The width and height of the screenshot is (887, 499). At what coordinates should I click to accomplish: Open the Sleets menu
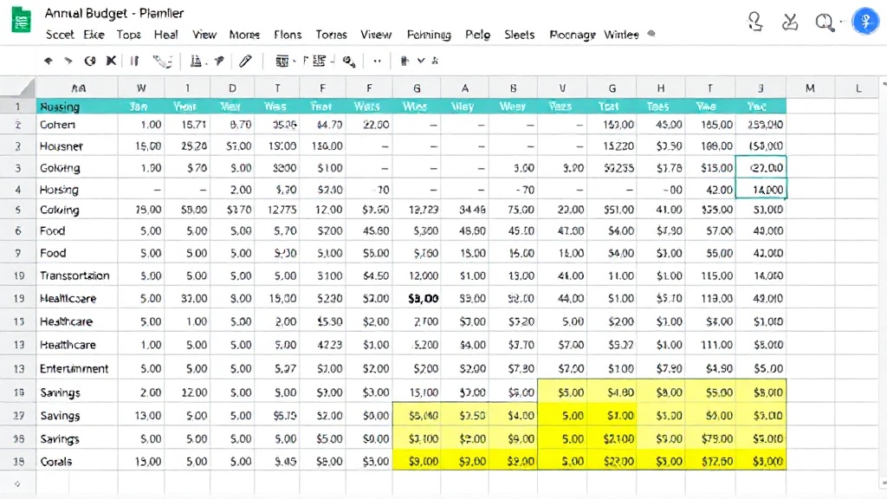pyautogui.click(x=520, y=35)
